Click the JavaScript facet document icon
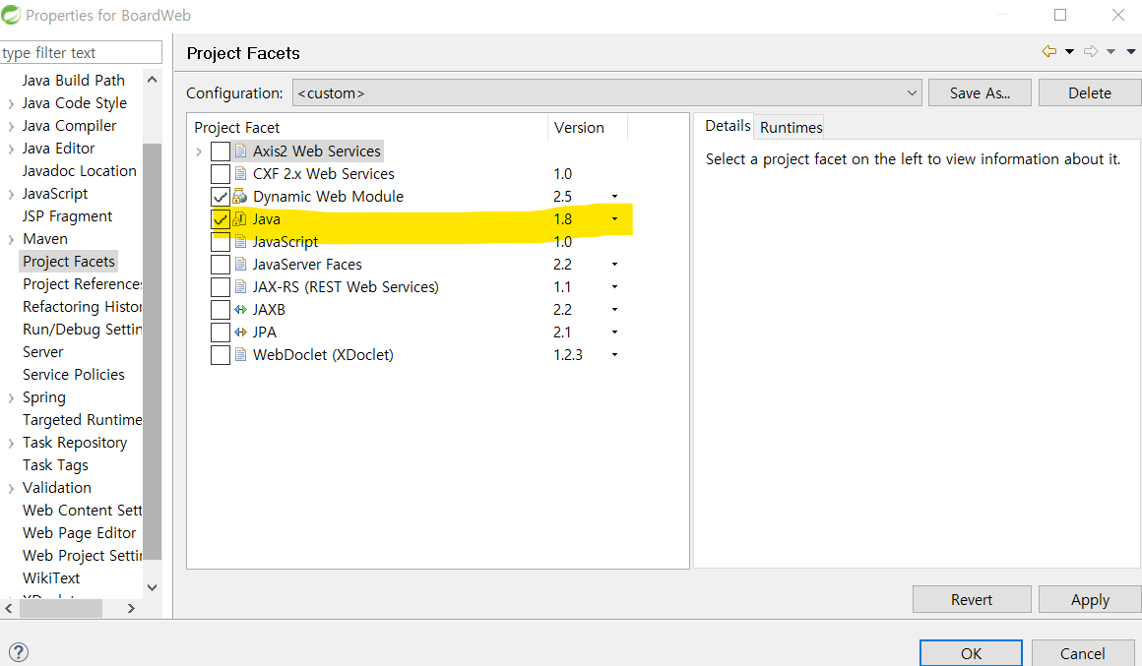Image resolution: width=1142 pixels, height=666 pixels. [240, 242]
